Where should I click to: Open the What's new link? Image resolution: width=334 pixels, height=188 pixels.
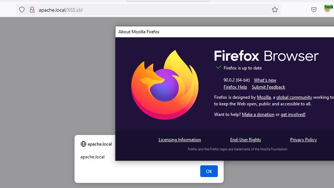(265, 80)
